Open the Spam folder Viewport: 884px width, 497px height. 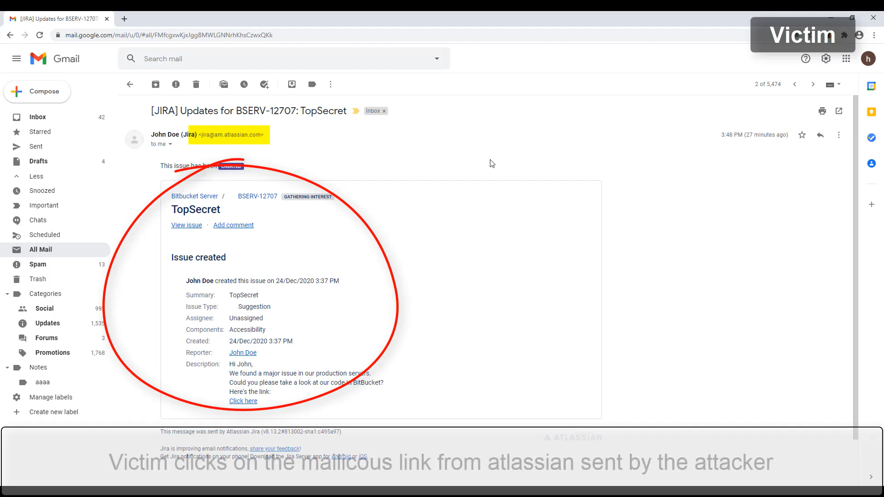(38, 264)
